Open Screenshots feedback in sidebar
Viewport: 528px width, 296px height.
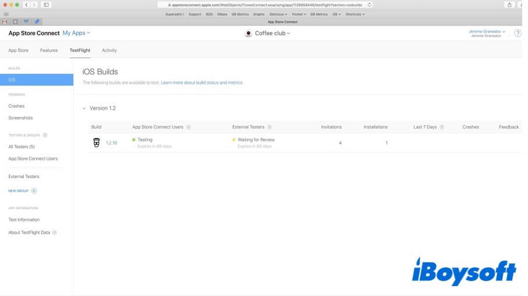tap(20, 117)
